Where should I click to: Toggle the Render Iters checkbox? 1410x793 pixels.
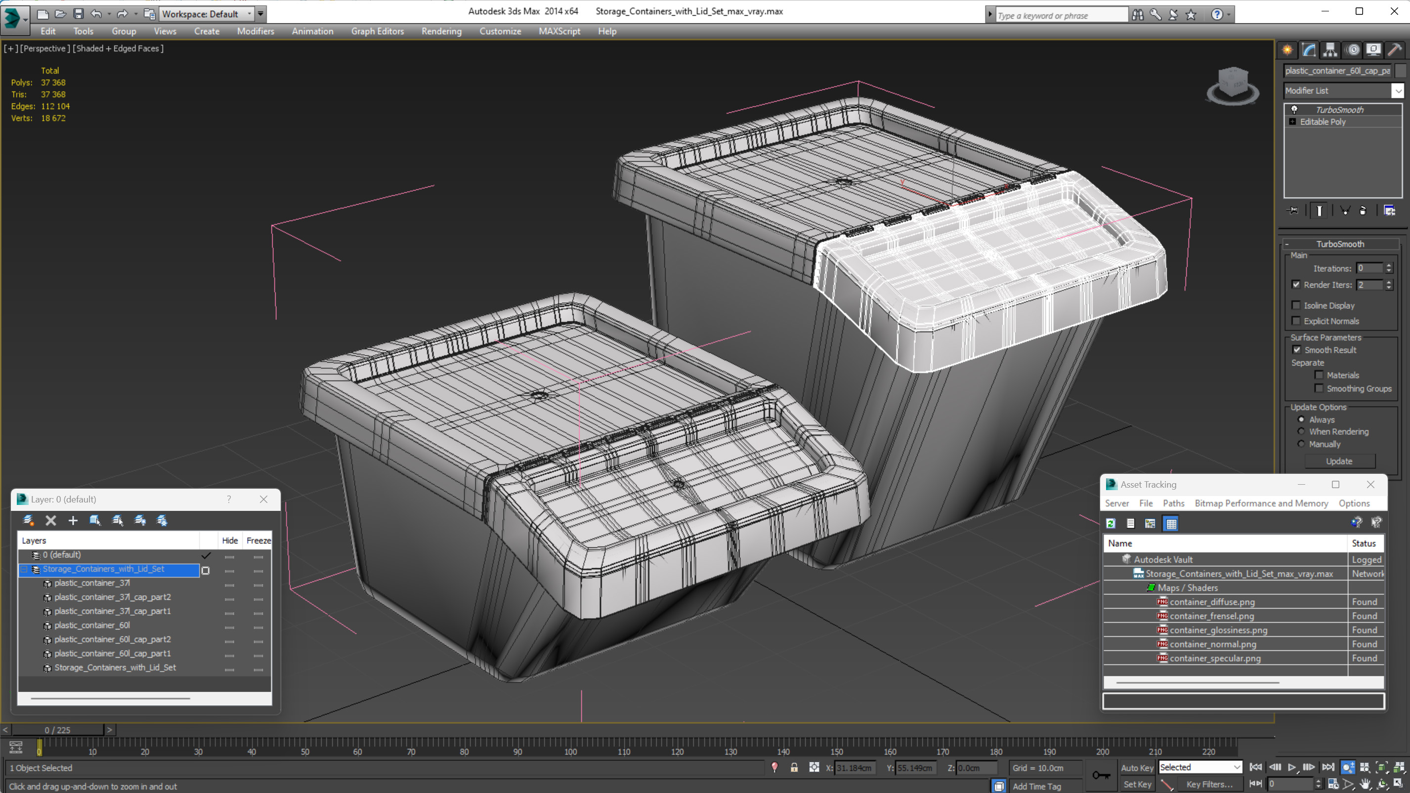tap(1296, 284)
